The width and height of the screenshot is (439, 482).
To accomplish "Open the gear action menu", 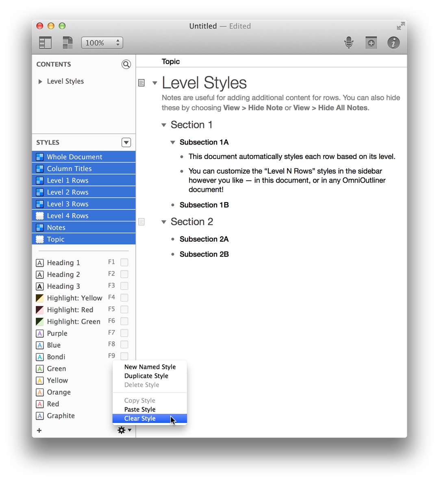I will click(124, 430).
